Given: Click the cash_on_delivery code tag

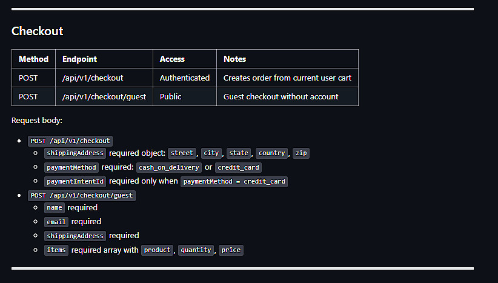Looking at the screenshot, I should coord(168,167).
